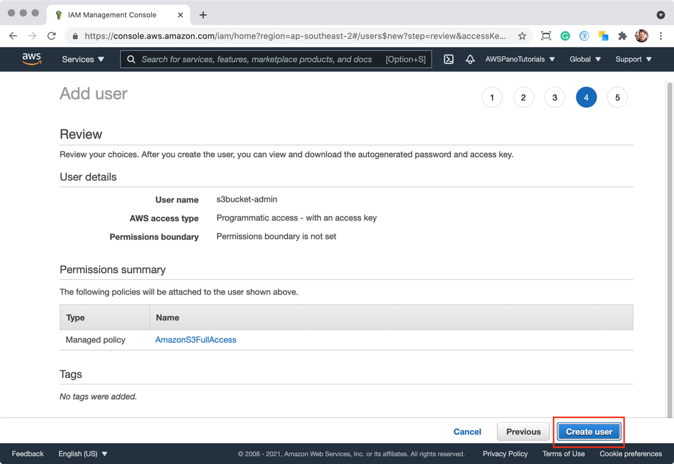This screenshot has height=464, width=674.
Task: Click the AWS logo home icon
Action: click(32, 59)
